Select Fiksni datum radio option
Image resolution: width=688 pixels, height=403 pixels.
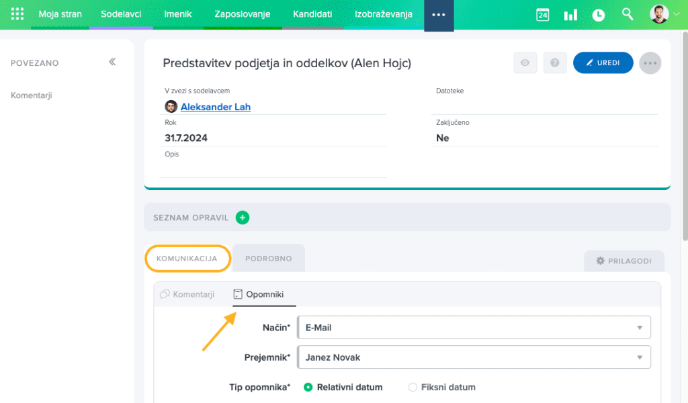pos(413,387)
